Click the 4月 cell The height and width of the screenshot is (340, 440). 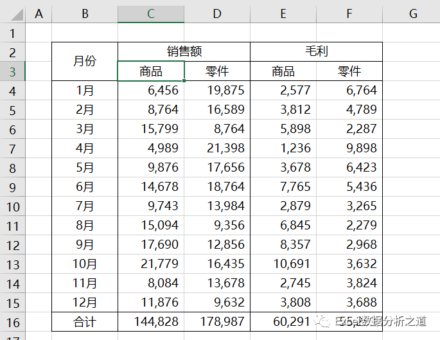click(x=85, y=148)
